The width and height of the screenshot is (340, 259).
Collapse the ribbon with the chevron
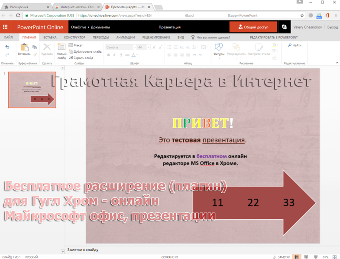click(x=337, y=63)
